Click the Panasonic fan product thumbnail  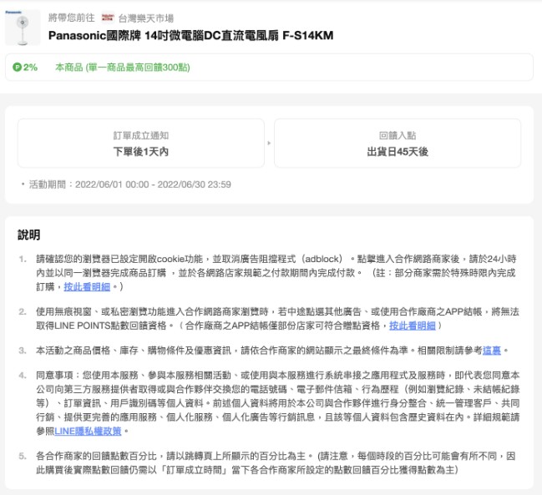click(23, 28)
